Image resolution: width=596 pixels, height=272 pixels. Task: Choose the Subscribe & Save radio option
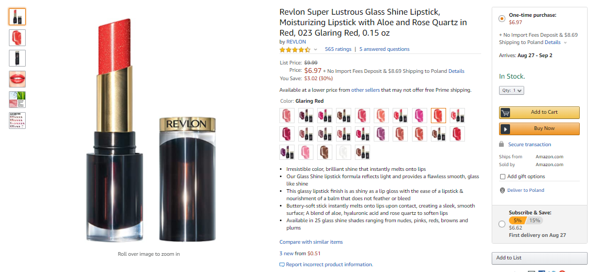pyautogui.click(x=502, y=224)
